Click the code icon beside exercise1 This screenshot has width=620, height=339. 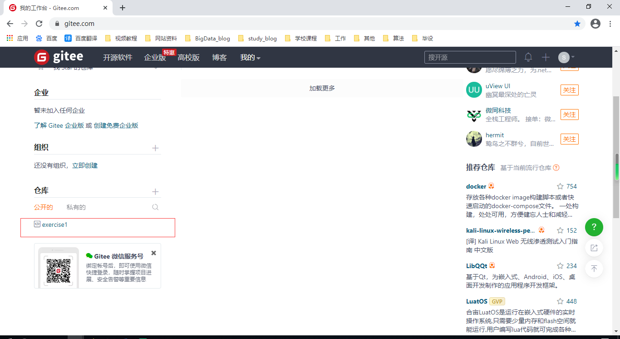tap(37, 224)
